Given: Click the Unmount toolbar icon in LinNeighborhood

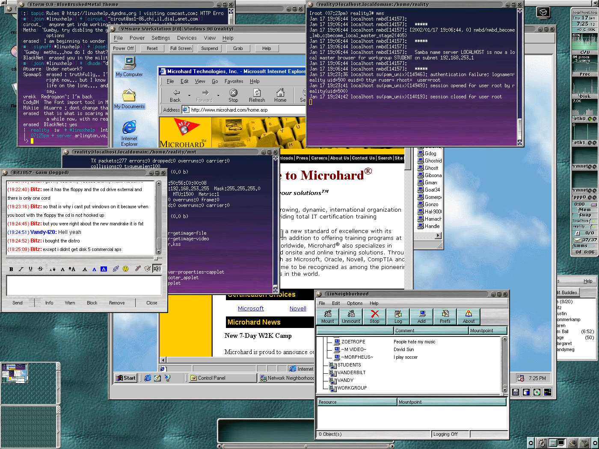Looking at the screenshot, I should [351, 317].
